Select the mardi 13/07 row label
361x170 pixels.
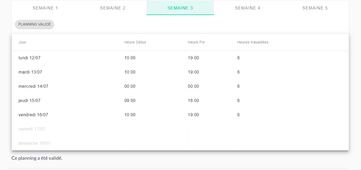click(30, 72)
